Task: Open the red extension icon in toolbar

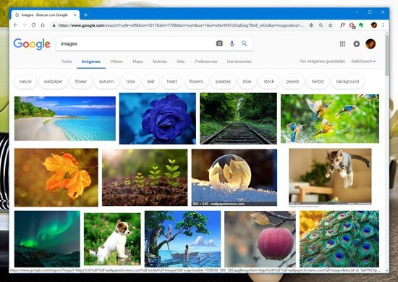Action: (352, 25)
